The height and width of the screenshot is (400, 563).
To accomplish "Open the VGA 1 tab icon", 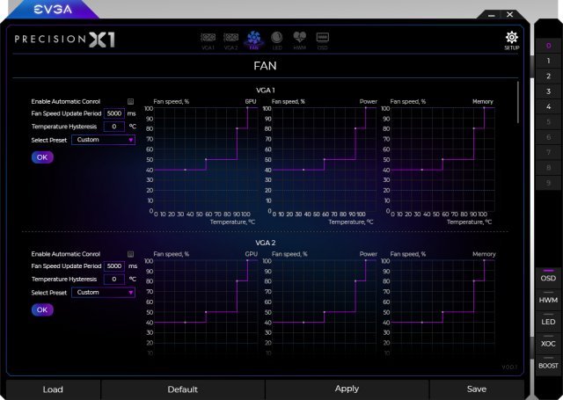I will [208, 41].
